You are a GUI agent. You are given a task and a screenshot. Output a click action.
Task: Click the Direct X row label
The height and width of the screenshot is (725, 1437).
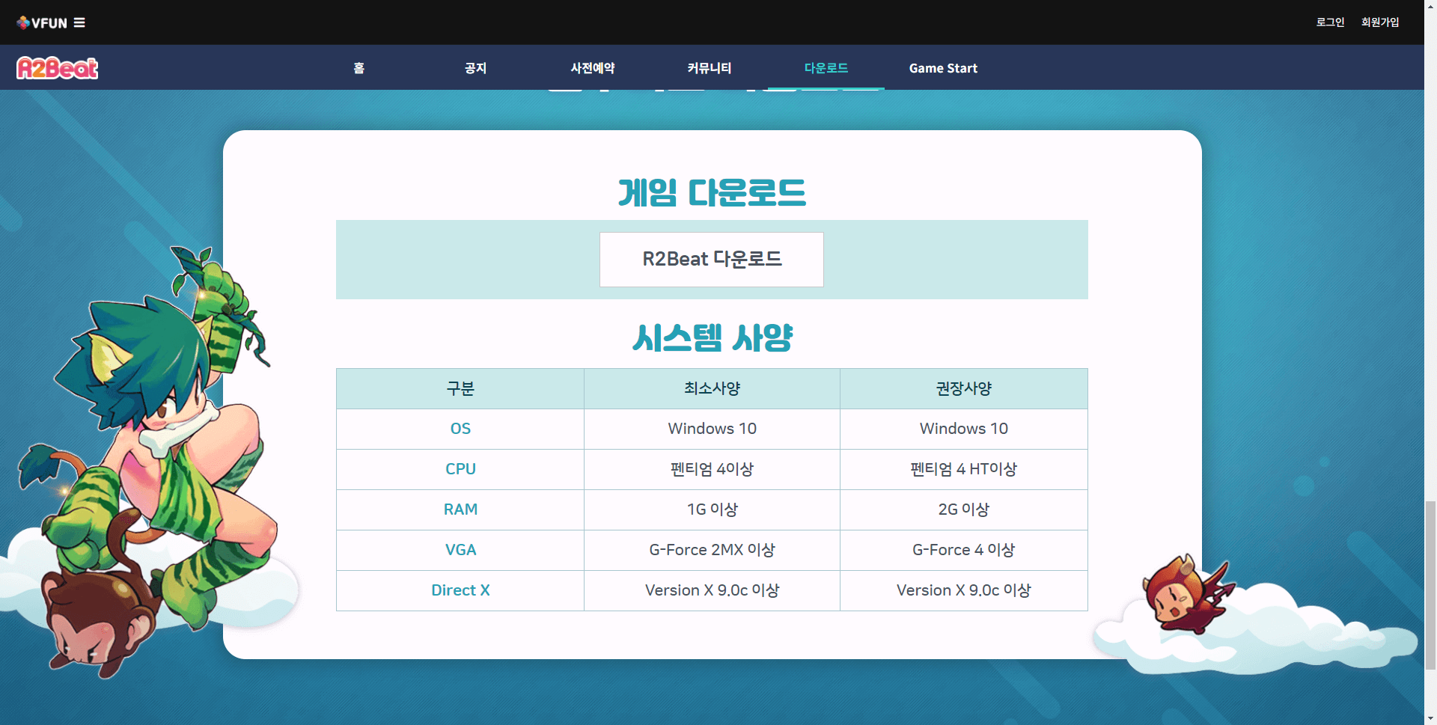tap(460, 590)
